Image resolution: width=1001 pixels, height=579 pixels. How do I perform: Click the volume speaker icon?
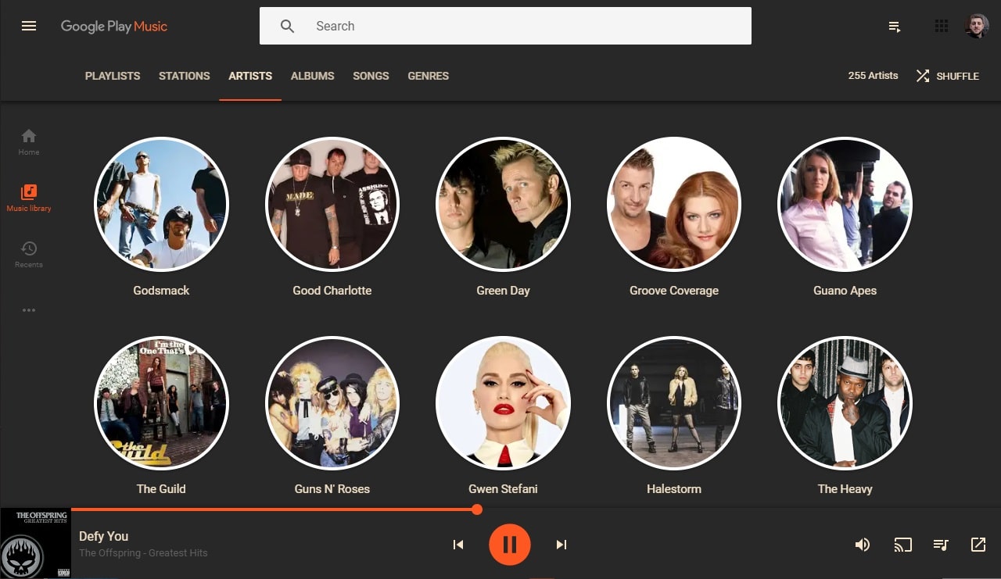(x=863, y=545)
